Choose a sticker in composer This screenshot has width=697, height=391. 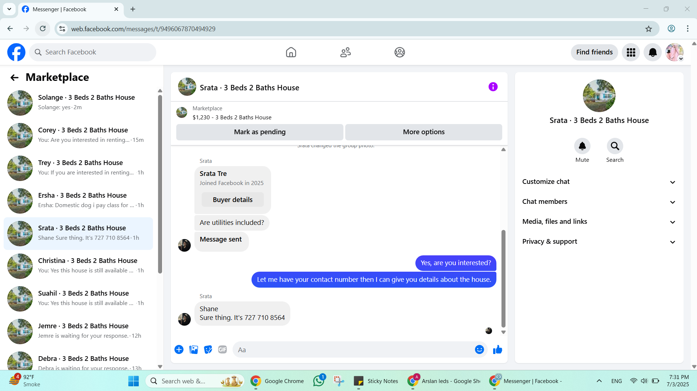tap(208, 350)
